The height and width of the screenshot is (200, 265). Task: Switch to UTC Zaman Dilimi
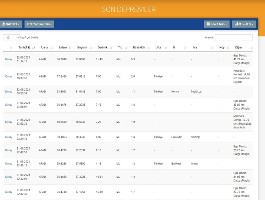pyautogui.click(x=39, y=24)
